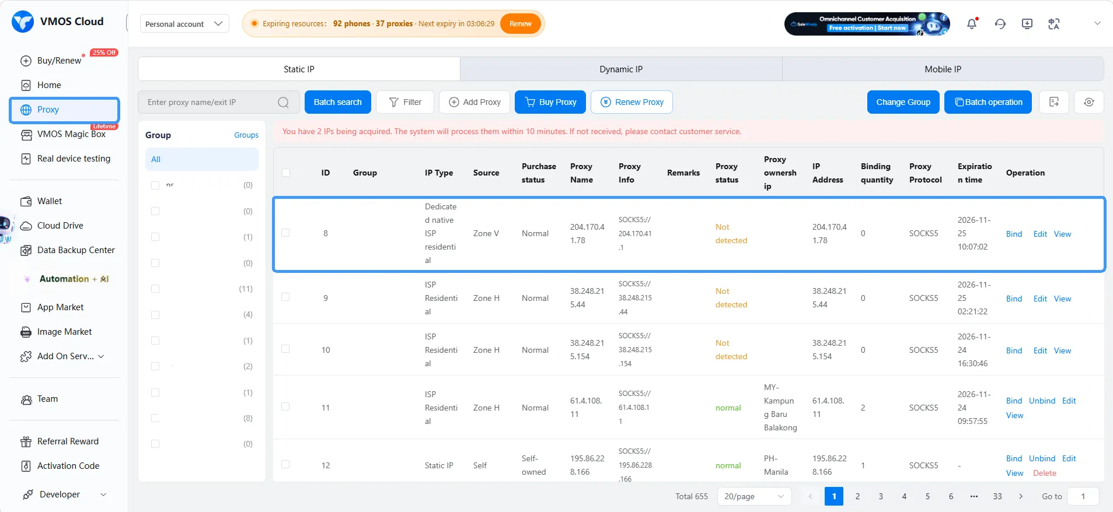Open the 20/page size dropdown

[754, 496]
